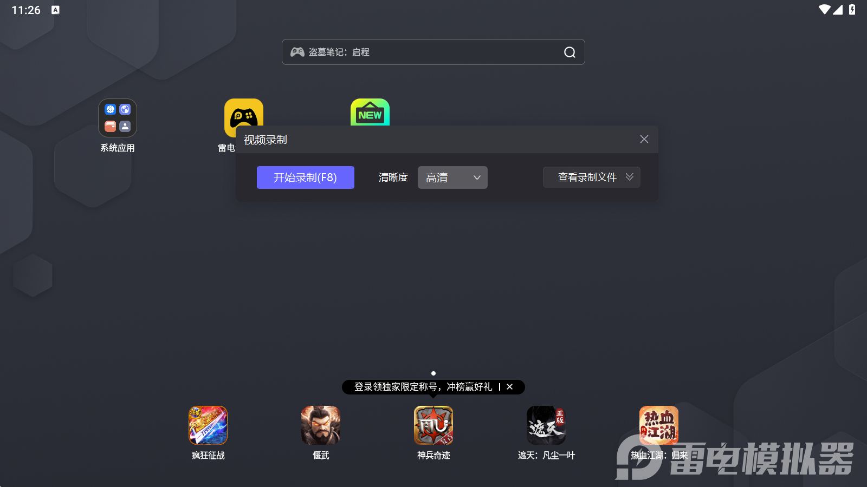Viewport: 867px width, 487px height.
Task: Click the page indicator dot above the banner
Action: point(433,373)
